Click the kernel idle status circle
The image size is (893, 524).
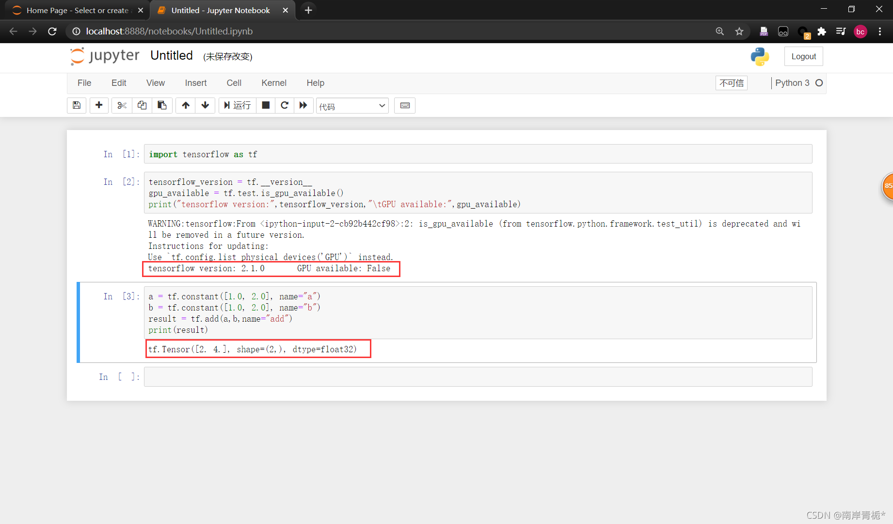pos(819,83)
